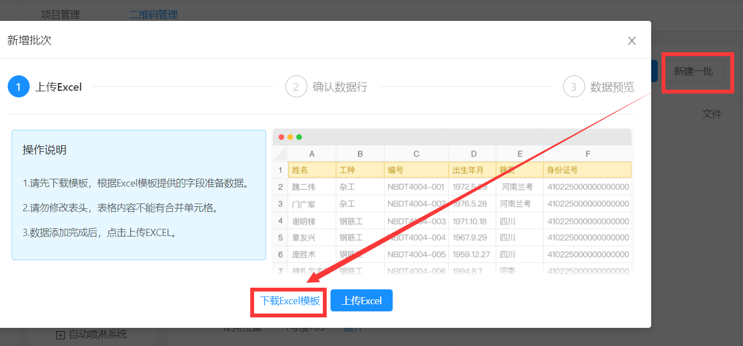Expand the 自动喷淋系统 tree node plus icon
Screen dimensions: 743x346
(x=60, y=334)
